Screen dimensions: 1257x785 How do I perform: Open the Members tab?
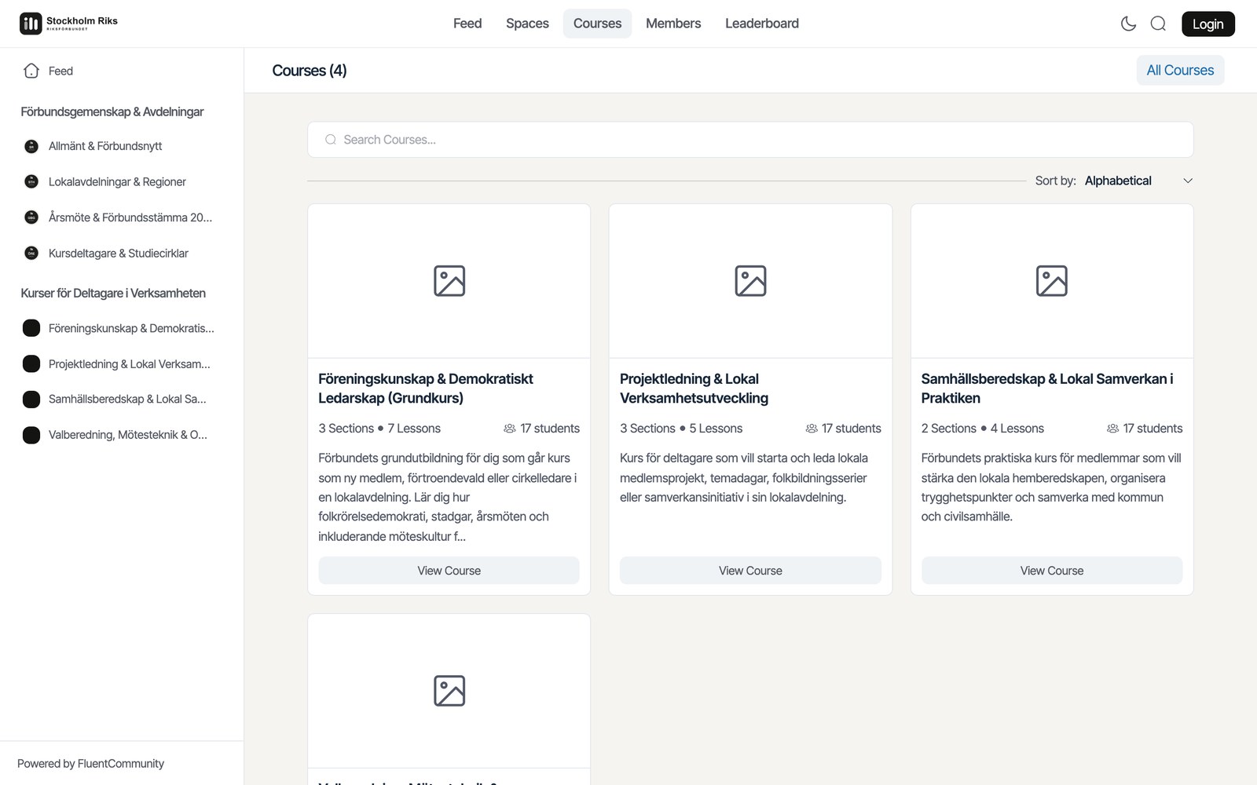point(673,24)
